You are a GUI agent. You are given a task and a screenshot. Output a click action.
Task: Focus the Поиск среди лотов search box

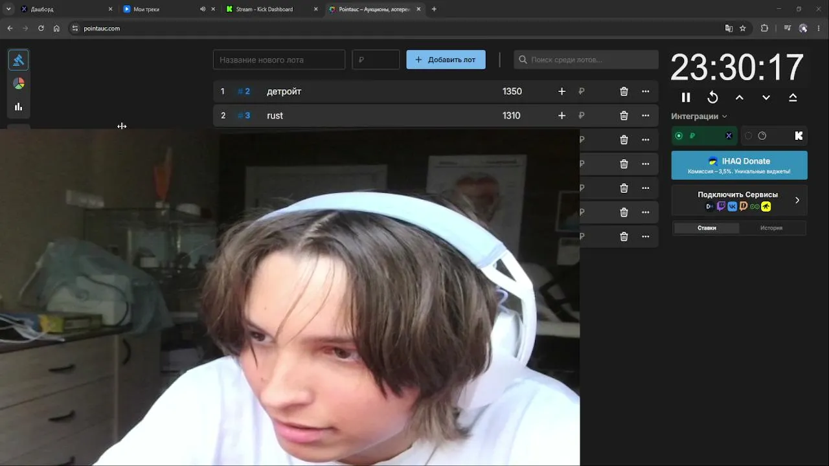pyautogui.click(x=586, y=60)
